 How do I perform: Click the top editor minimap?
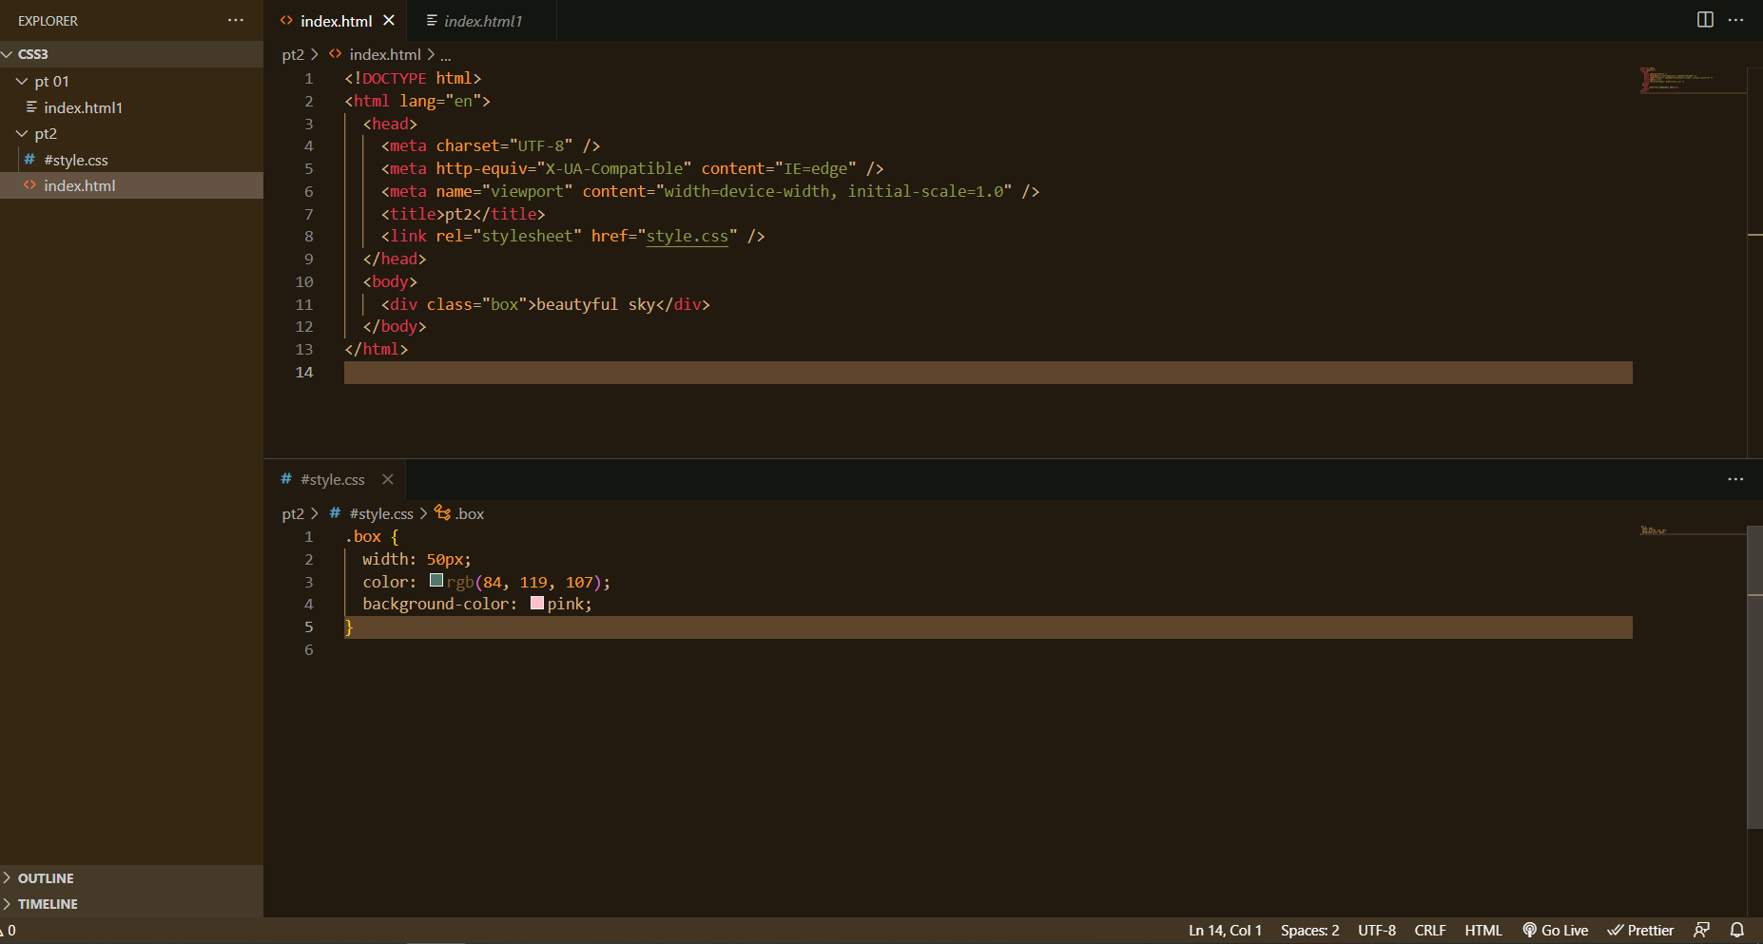click(1693, 81)
